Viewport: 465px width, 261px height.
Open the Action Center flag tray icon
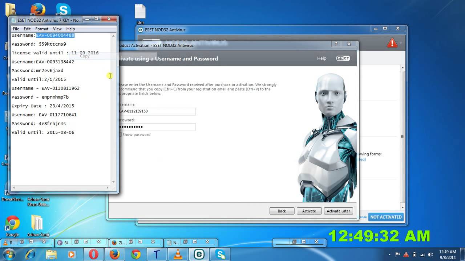(x=398, y=254)
